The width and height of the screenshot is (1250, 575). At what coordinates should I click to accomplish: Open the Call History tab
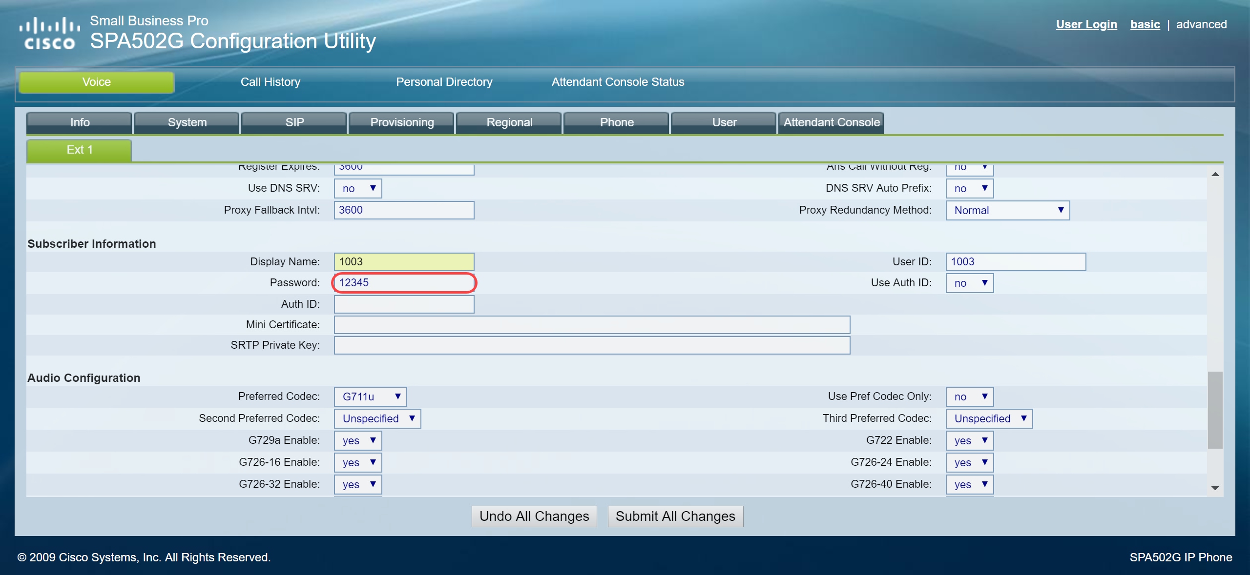point(270,82)
